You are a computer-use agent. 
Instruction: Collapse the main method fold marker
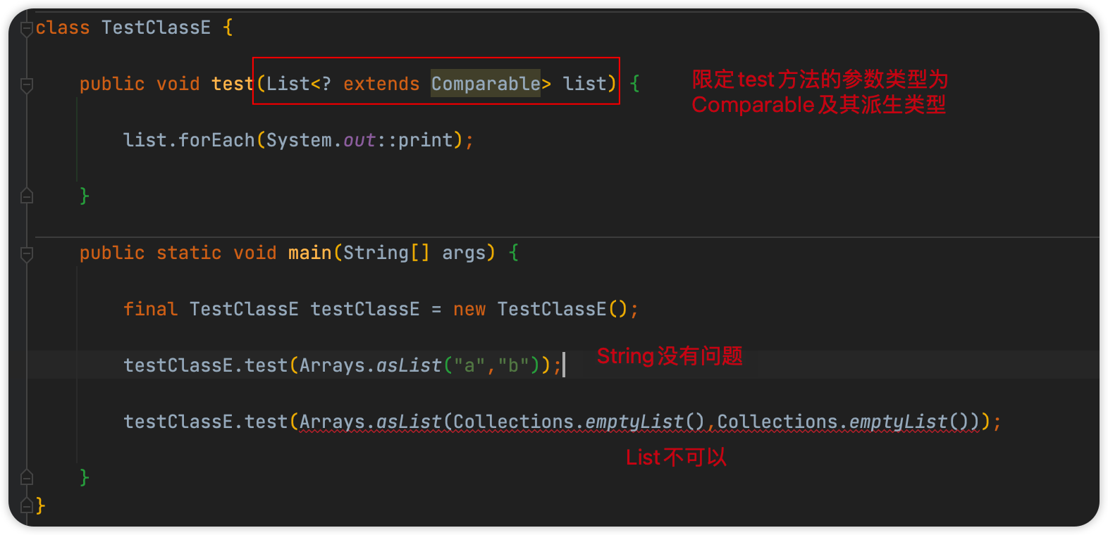pyautogui.click(x=27, y=254)
